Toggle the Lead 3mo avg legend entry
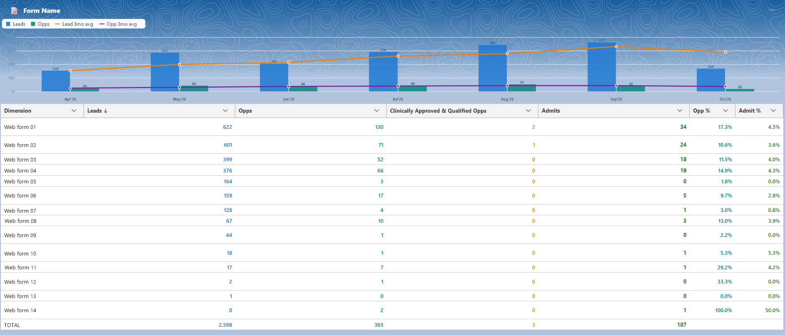This screenshot has width=785, height=335. coord(74,24)
